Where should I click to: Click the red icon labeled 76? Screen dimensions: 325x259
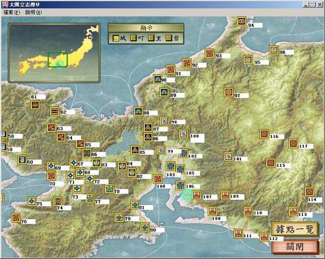[16, 217]
